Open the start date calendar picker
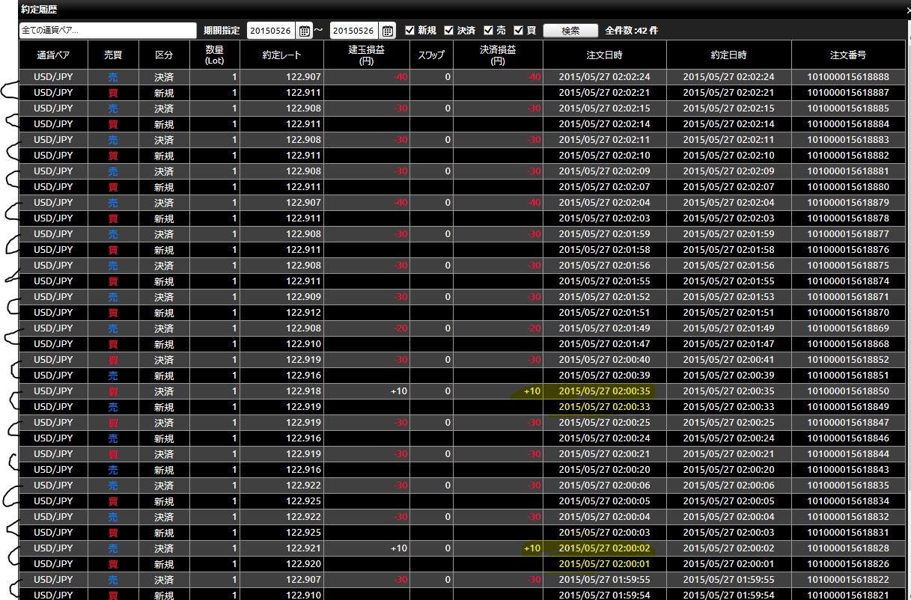Image resolution: width=911 pixels, height=600 pixels. click(305, 31)
